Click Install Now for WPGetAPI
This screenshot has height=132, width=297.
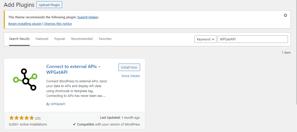129,67
